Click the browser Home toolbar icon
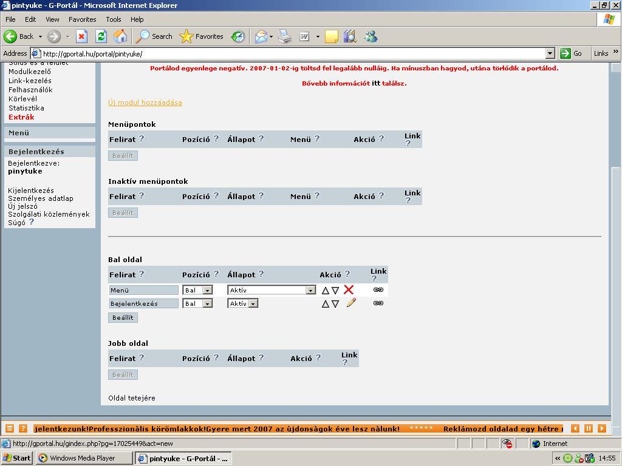 tap(120, 36)
